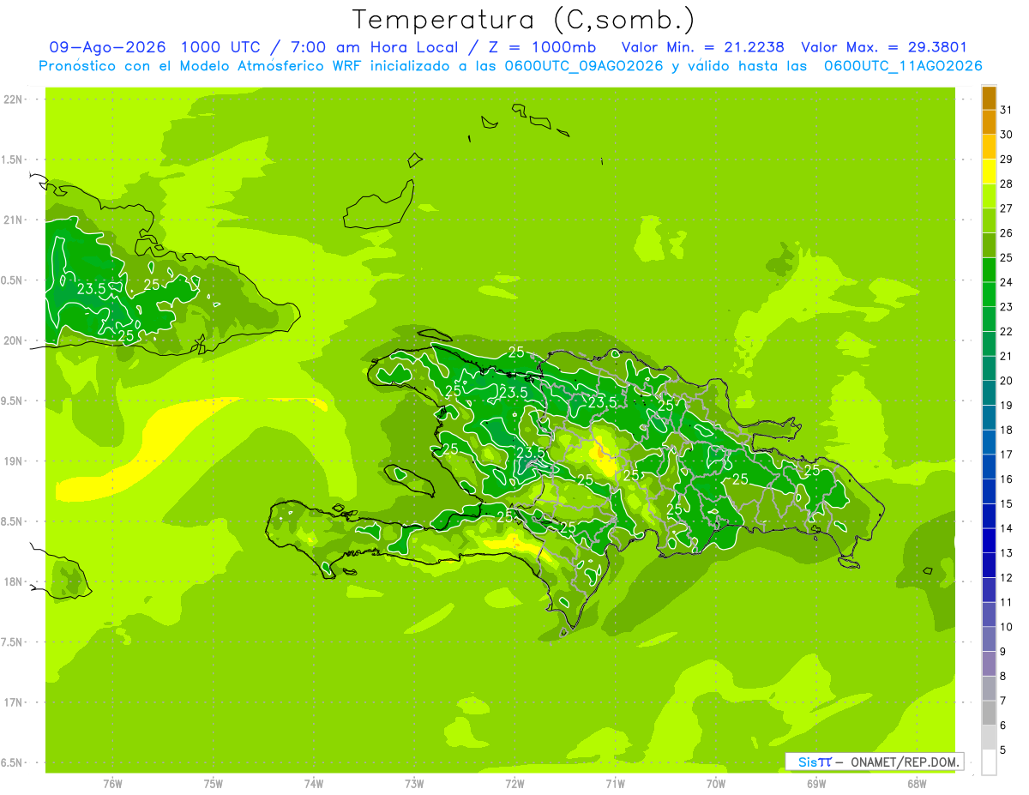Click the dark orange swatch atop the colorbar
Screen dimensions: 1029x795
pyautogui.click(x=989, y=98)
